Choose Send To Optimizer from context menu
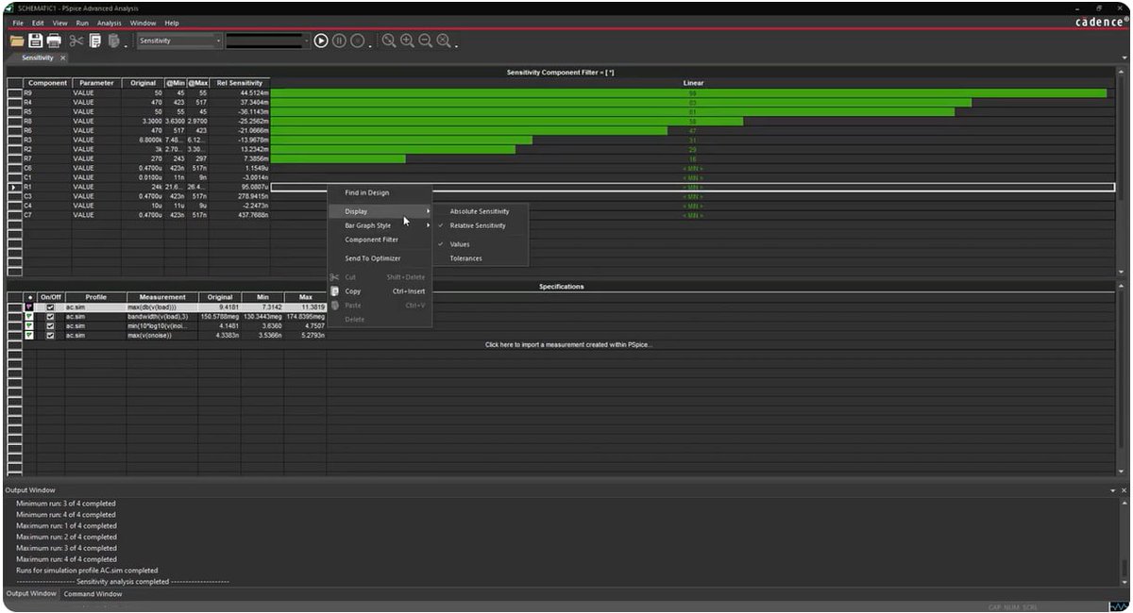 380,258
